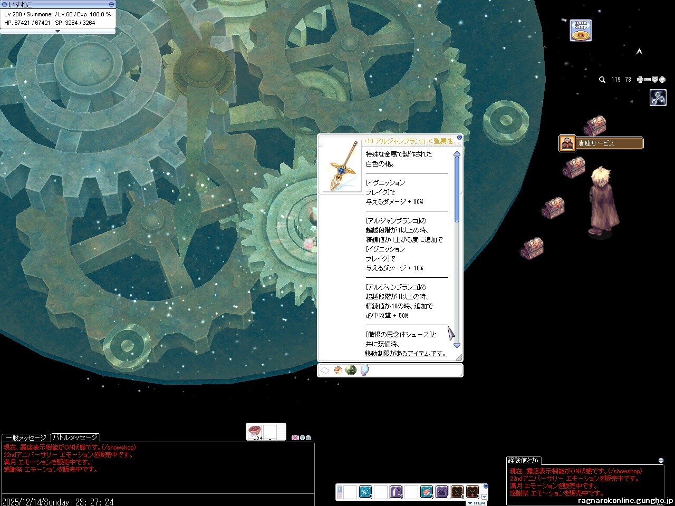Use the sushi item in hotbar
The height and width of the screenshot is (506, 675).
coord(426,492)
